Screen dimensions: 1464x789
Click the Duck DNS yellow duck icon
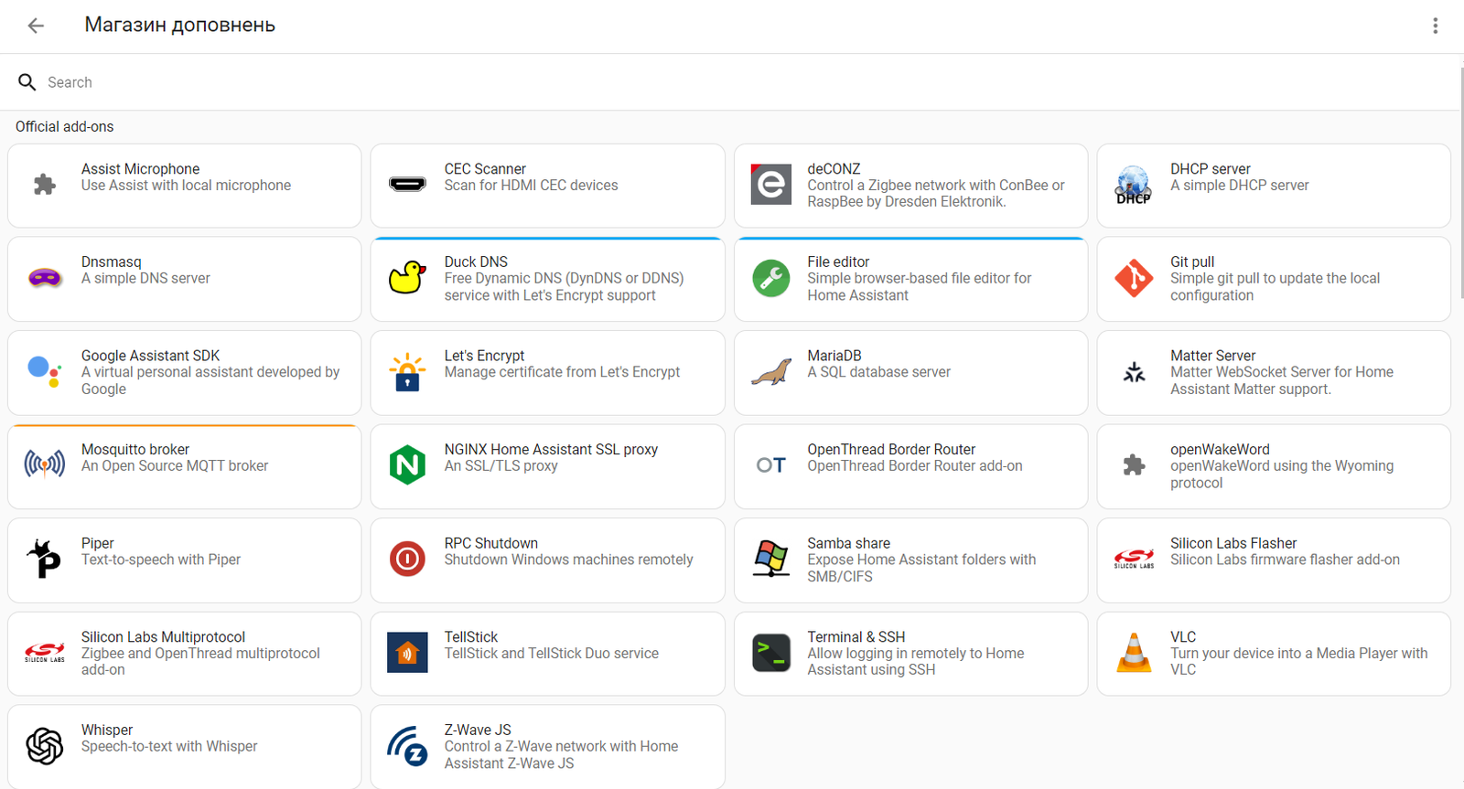pos(407,278)
